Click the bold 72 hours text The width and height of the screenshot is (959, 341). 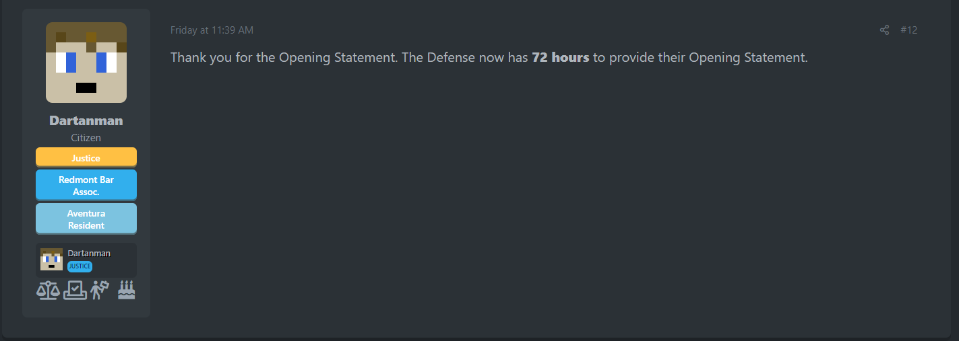560,58
